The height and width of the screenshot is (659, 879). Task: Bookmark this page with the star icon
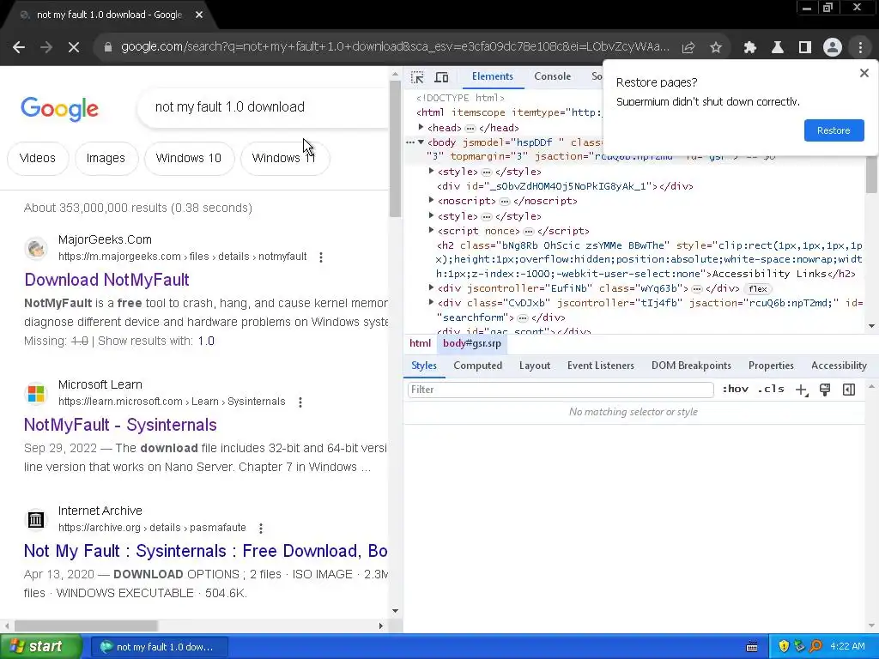coord(716,48)
